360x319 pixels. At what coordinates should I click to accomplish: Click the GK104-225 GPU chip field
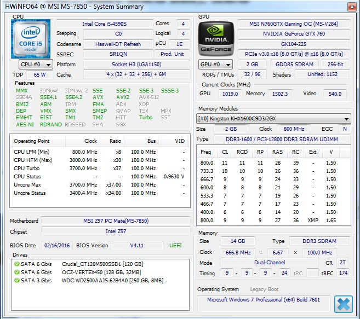coord(294,44)
